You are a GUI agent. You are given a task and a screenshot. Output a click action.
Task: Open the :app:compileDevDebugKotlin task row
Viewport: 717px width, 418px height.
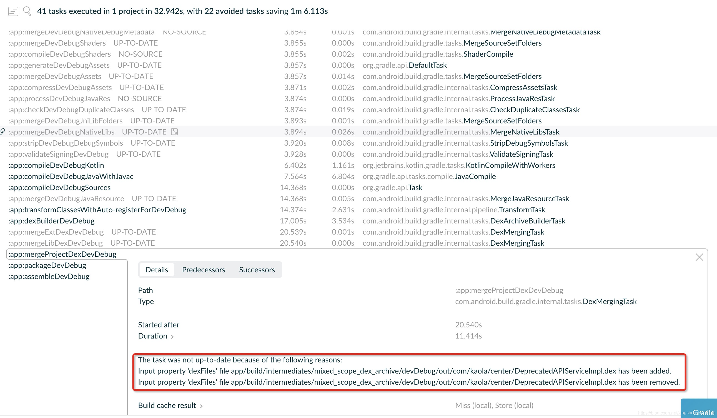tap(56, 165)
